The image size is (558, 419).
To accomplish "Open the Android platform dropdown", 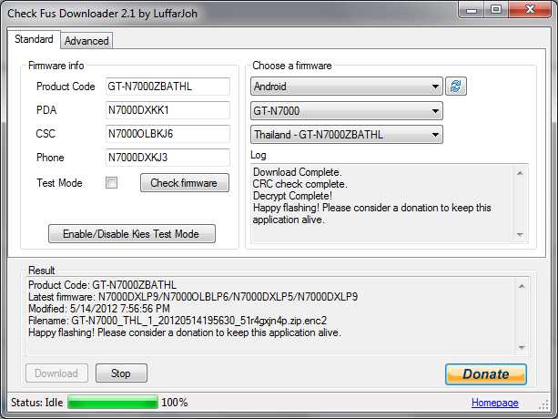I will [347, 87].
